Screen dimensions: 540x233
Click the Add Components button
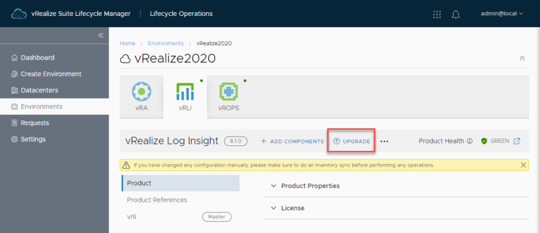coord(292,141)
